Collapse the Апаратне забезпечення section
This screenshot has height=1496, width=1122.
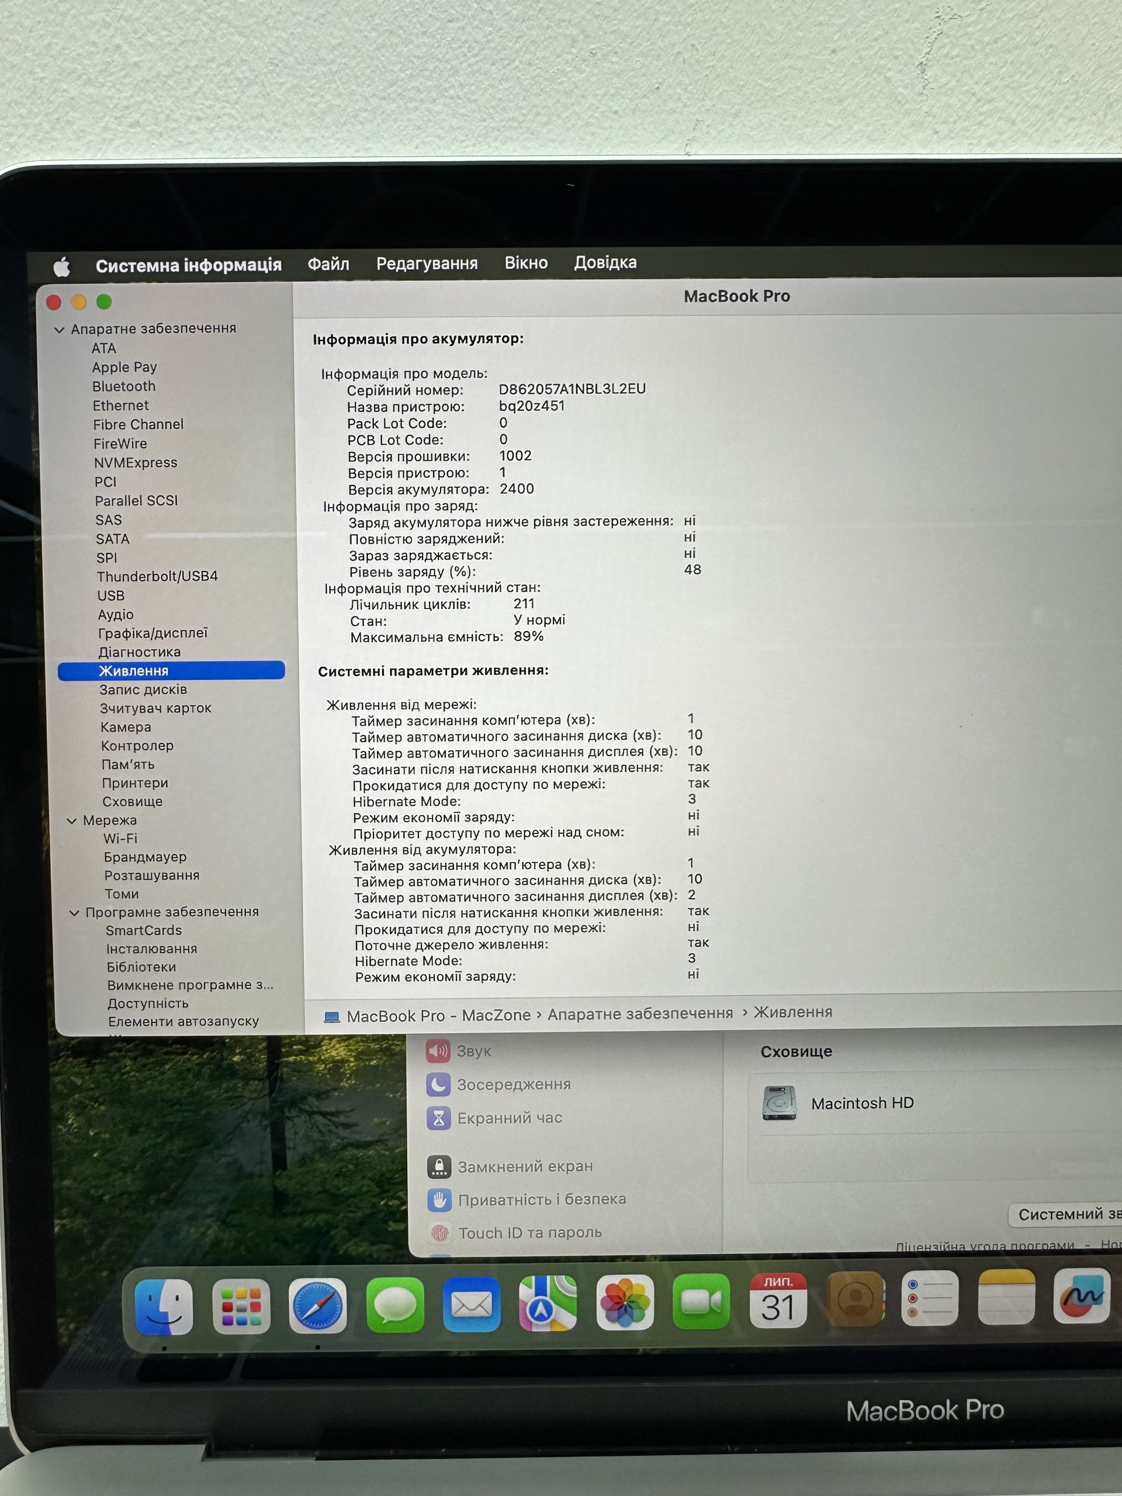tap(60, 330)
